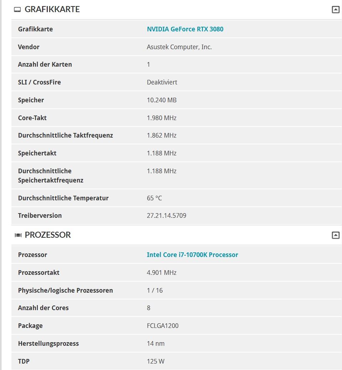Select the 1 / 16 processors value
This screenshot has width=342, height=370.
(x=155, y=290)
